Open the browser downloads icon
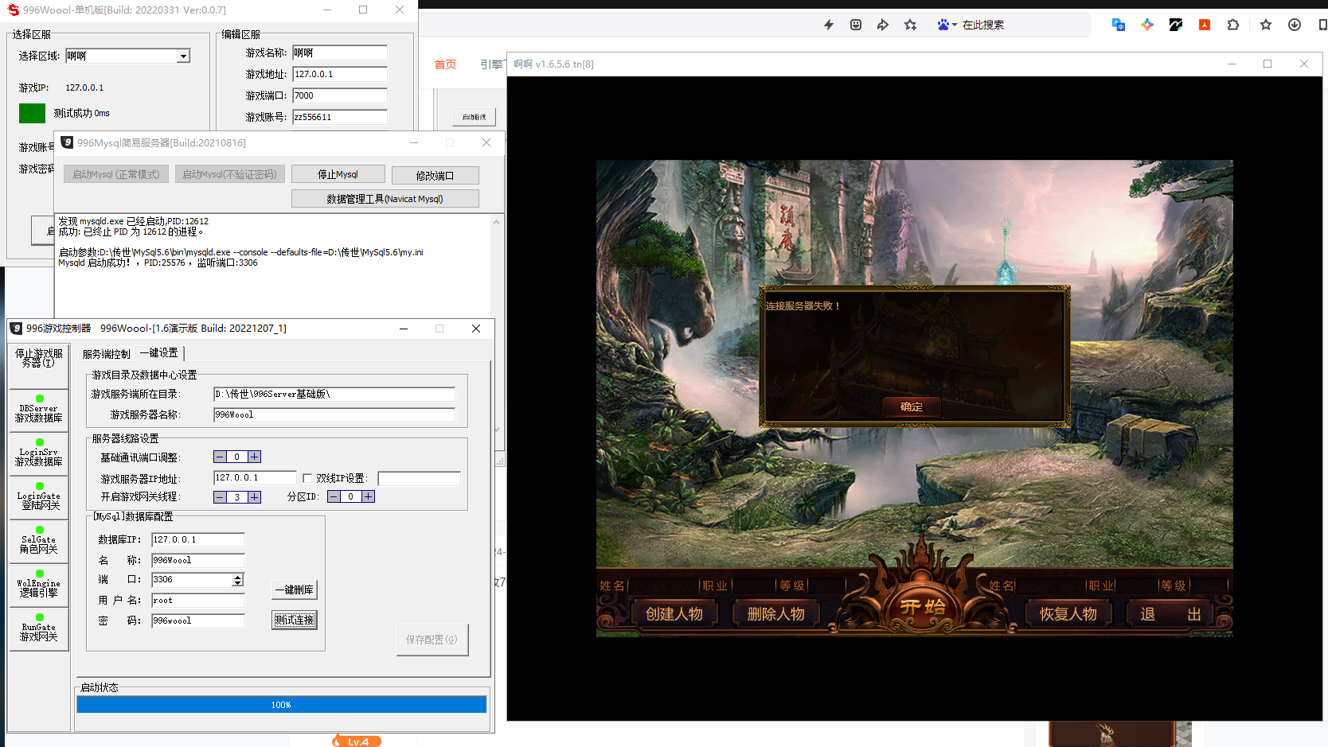This screenshot has height=747, width=1328. 1295,25
